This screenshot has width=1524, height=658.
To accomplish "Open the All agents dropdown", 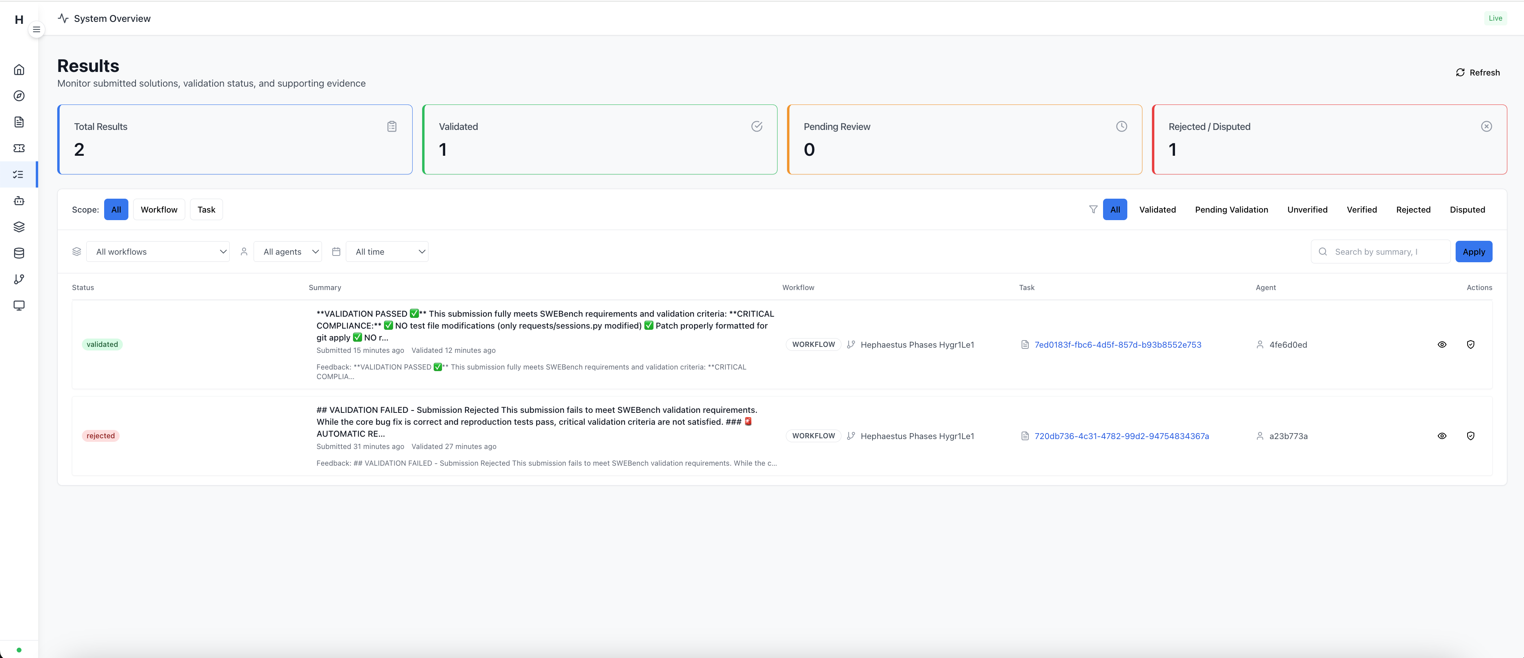I will (287, 252).
